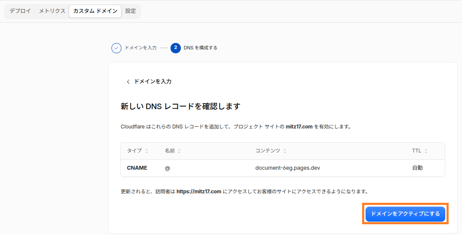Click the back chevron arrow icon

click(x=128, y=82)
